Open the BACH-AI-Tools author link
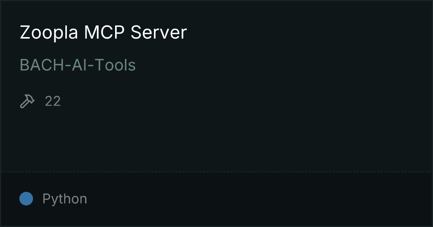 point(77,65)
